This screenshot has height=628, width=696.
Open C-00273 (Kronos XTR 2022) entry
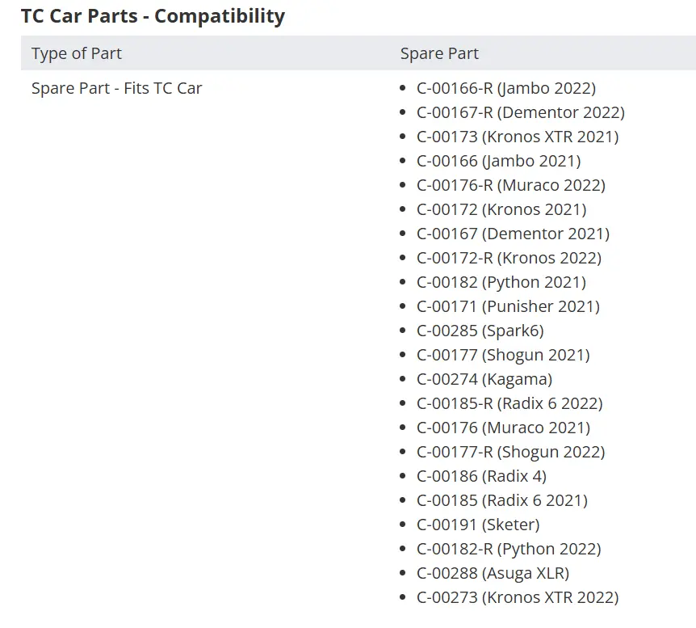click(518, 597)
